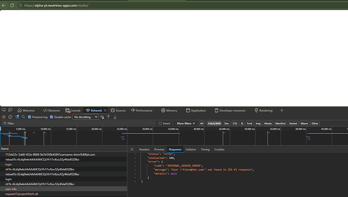Image resolution: width=348 pixels, height=197 pixels.
Task: Toggle the Doc filter
Action: tap(226, 123)
